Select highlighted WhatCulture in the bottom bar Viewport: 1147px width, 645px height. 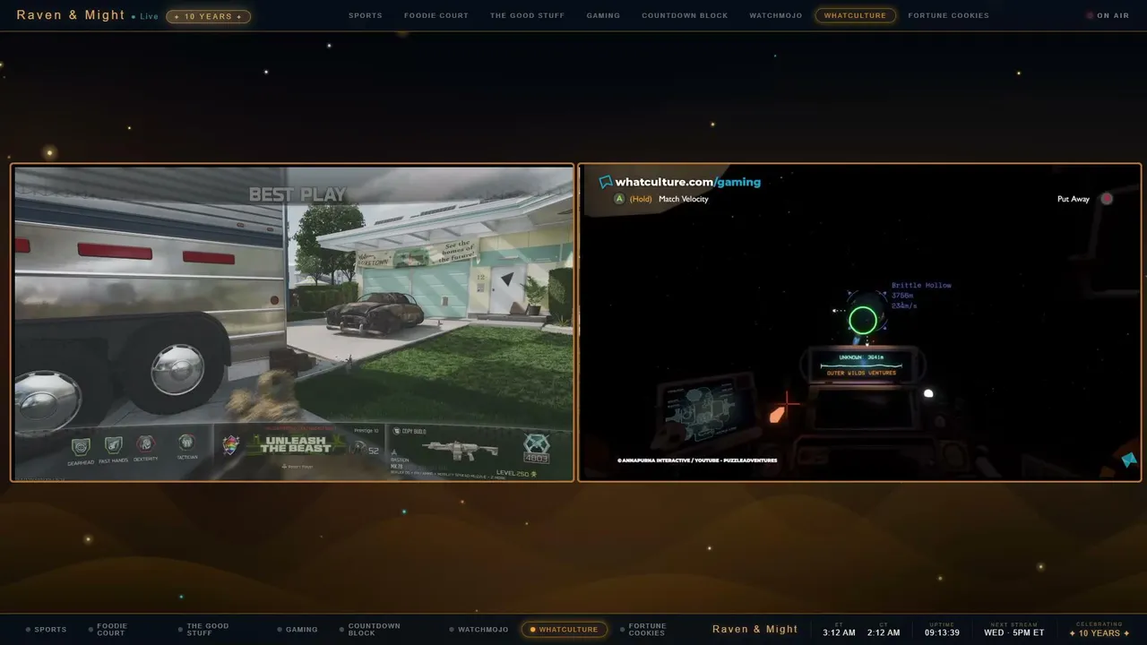click(x=564, y=630)
